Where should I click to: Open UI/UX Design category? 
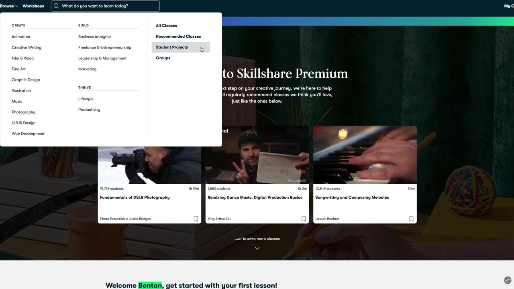pos(23,123)
